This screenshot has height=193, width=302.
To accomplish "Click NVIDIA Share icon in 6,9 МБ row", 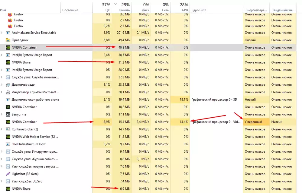I will [x=8, y=189].
